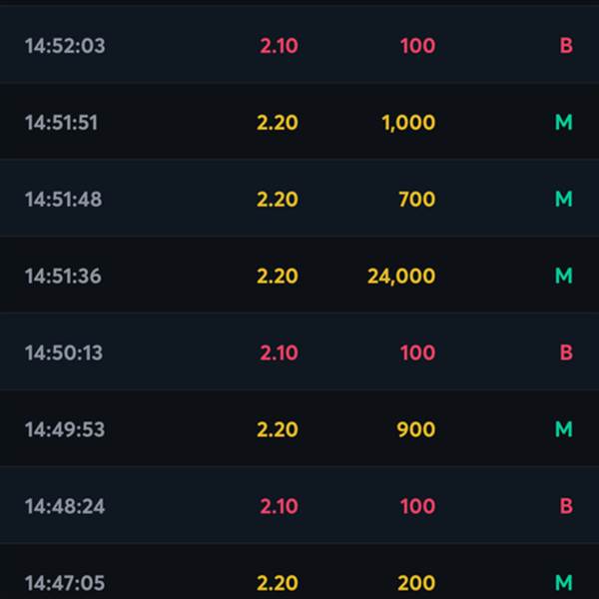Click price 2.10 at 14:52:03
Viewport: 599px width, 599px height.
(279, 46)
